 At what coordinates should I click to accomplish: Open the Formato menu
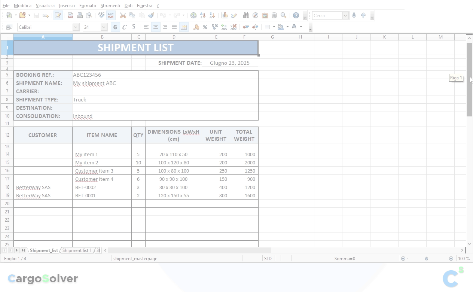tap(88, 6)
